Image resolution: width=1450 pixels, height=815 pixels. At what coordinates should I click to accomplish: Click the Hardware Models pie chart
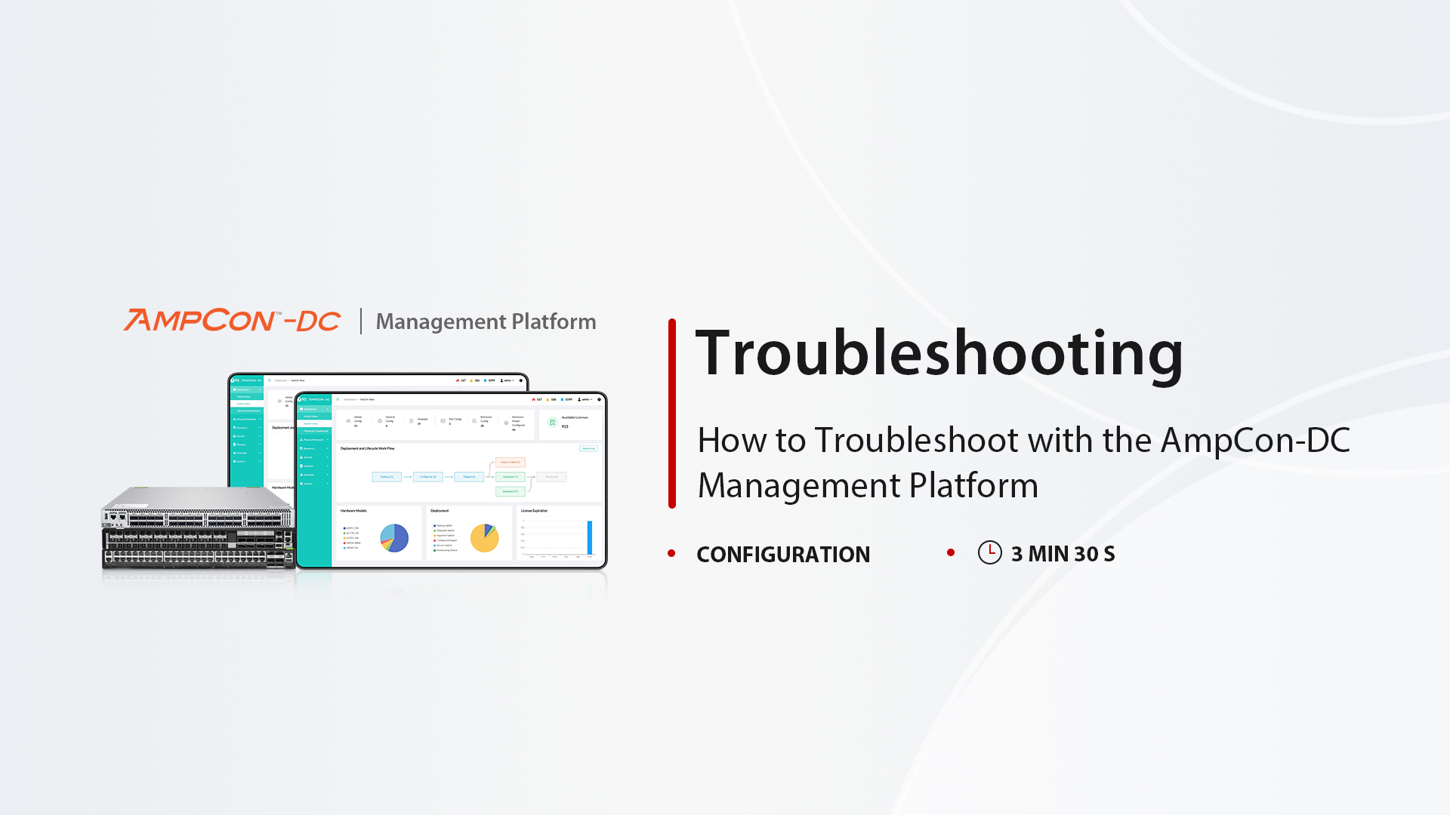coord(393,538)
